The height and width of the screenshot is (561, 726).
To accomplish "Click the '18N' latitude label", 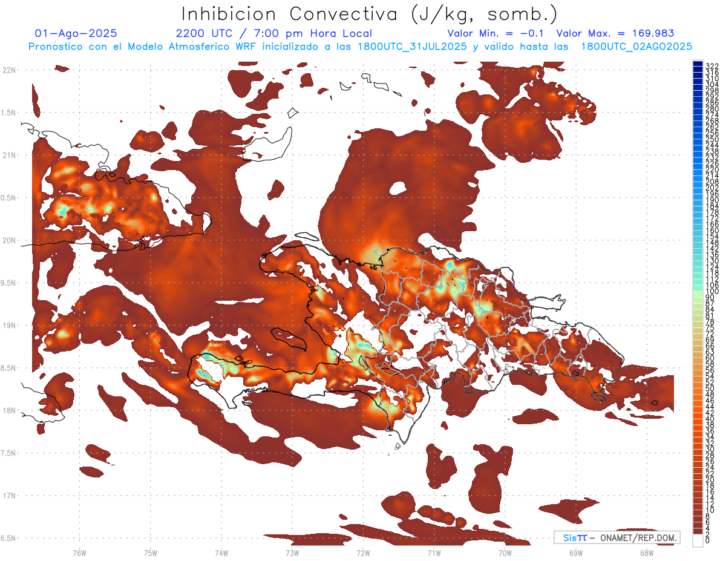I will [9, 411].
